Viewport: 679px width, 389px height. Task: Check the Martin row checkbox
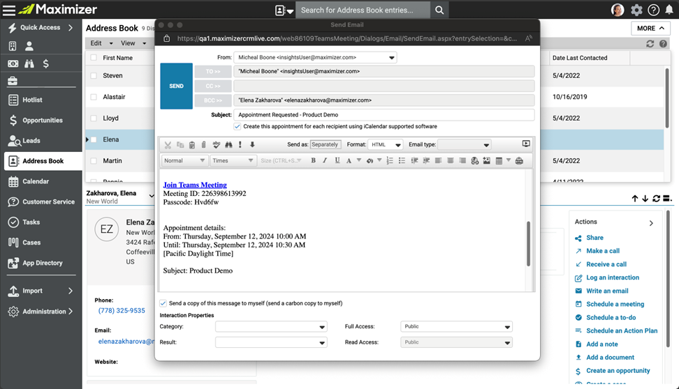click(x=94, y=161)
